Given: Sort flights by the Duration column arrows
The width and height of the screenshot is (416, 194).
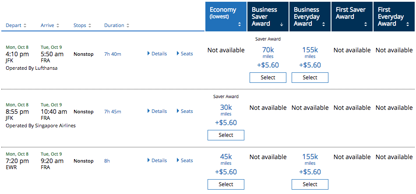Looking at the screenshot, I should tap(127, 26).
